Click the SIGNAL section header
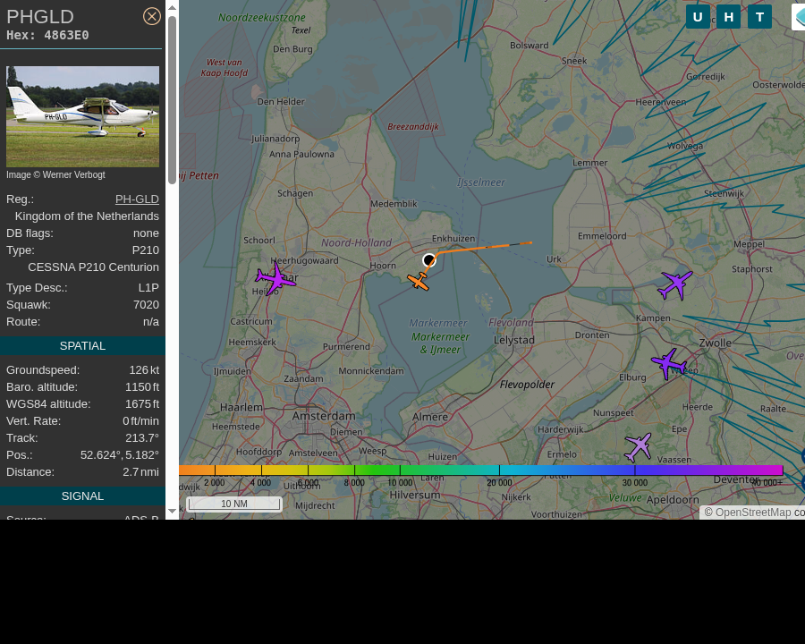The height and width of the screenshot is (644, 805). pos(82,496)
